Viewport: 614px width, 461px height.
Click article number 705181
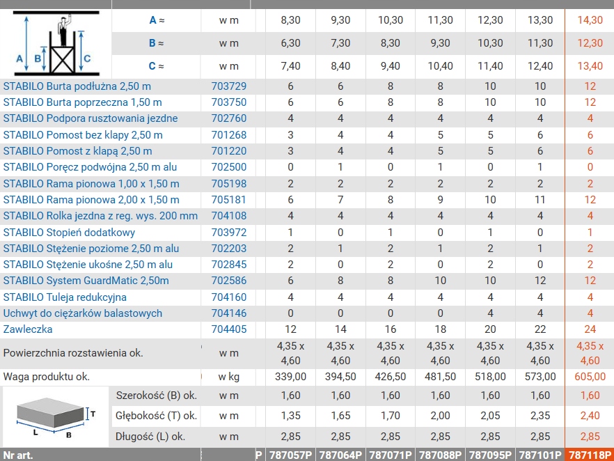pos(229,200)
